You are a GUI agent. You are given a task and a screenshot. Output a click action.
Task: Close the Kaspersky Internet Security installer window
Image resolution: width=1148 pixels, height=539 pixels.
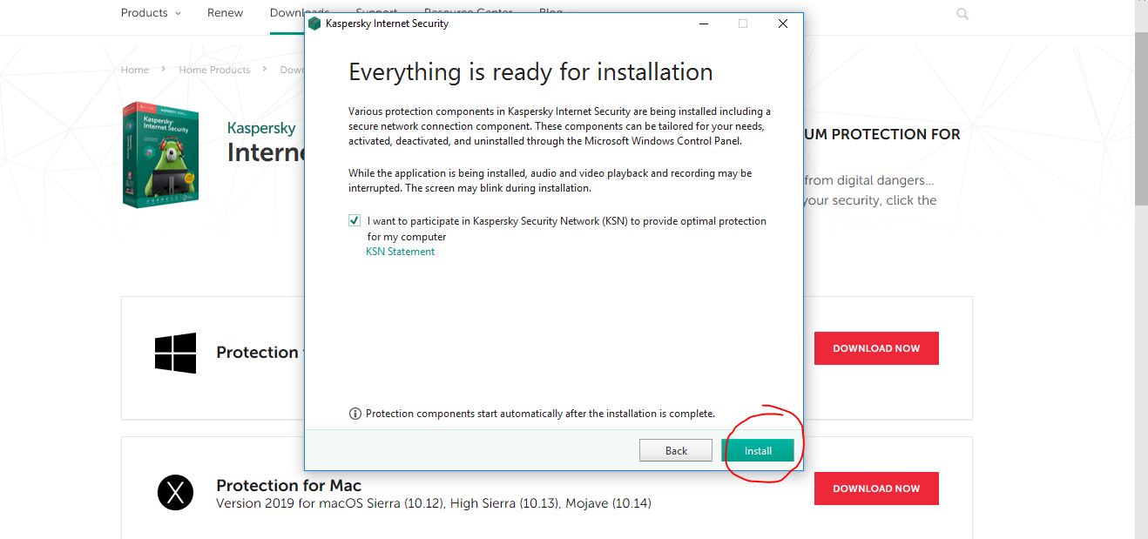coord(782,24)
